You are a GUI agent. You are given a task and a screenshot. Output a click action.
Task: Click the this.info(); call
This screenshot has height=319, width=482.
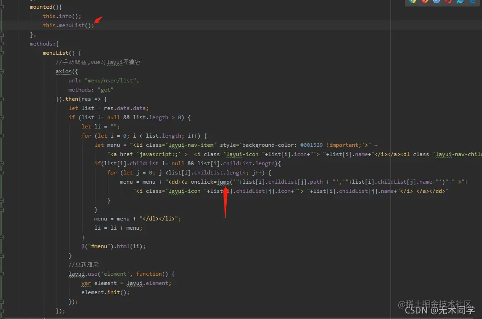(62, 16)
